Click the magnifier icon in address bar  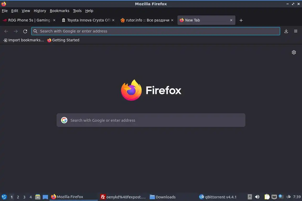(x=35, y=31)
